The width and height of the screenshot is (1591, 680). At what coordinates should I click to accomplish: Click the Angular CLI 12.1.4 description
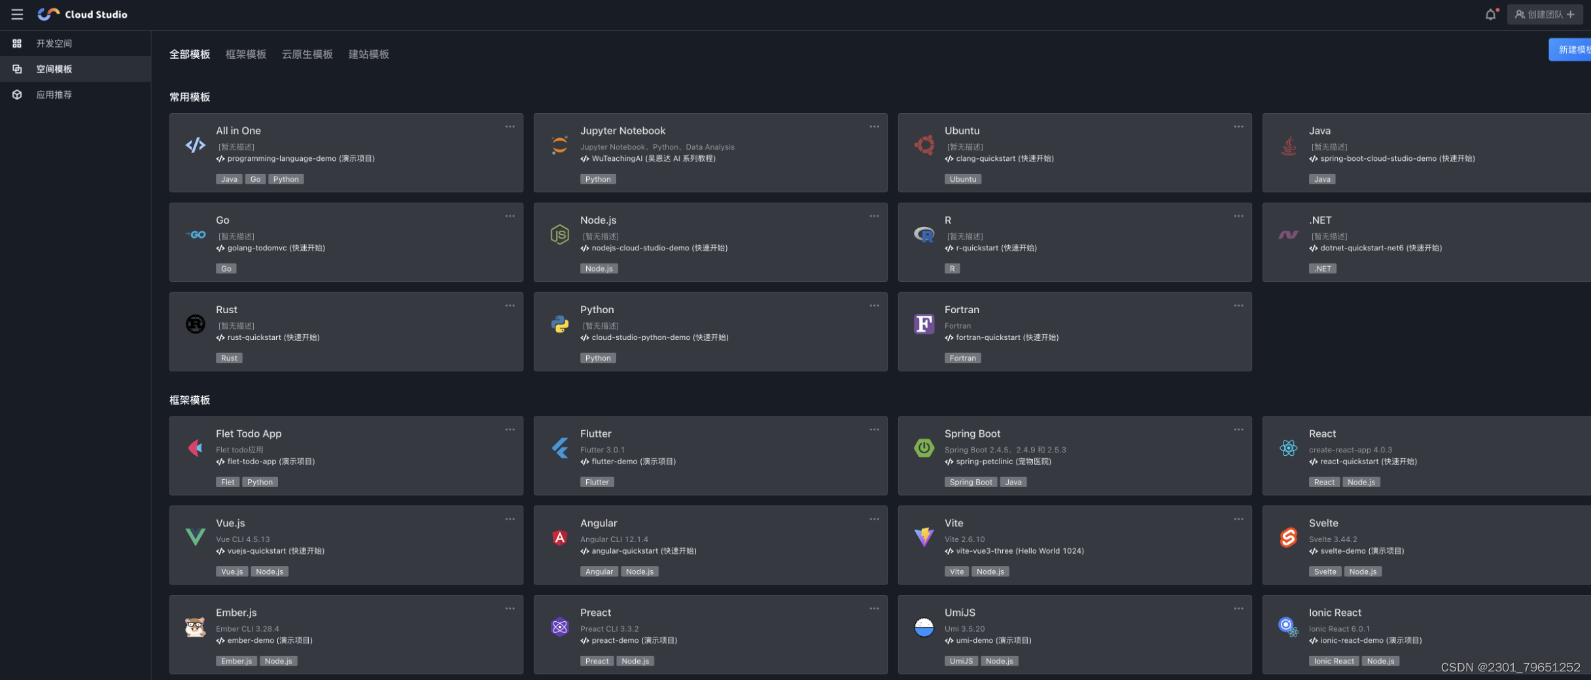[614, 539]
